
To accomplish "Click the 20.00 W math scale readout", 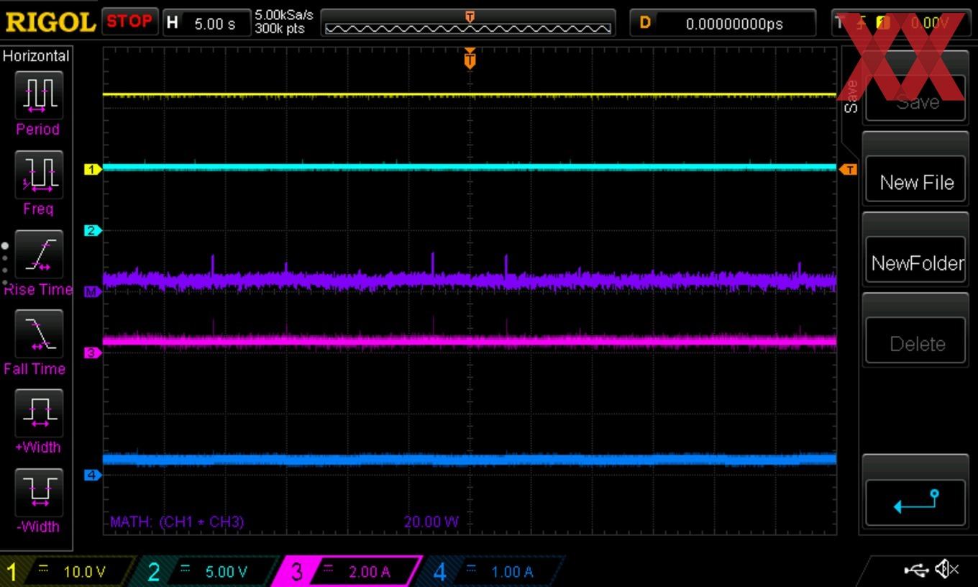I will pyautogui.click(x=431, y=522).
